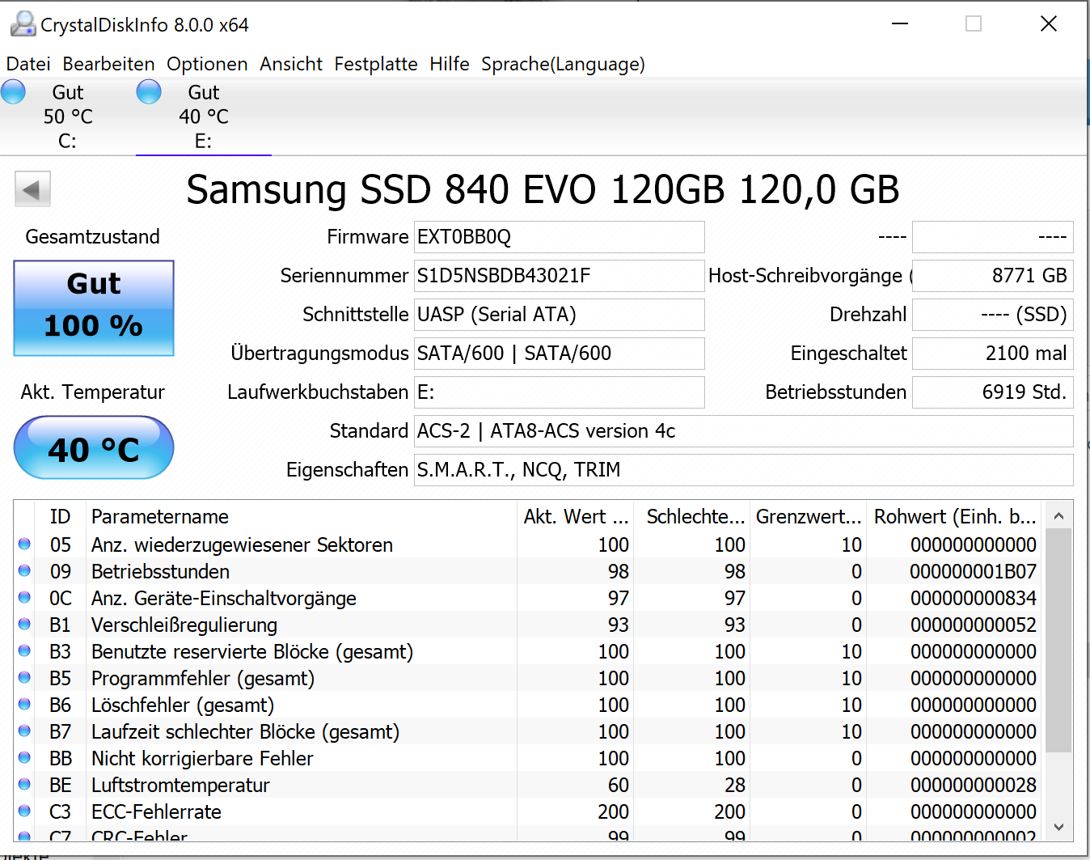This screenshot has width=1090, height=860.
Task: Select row ECC-Fehlerrate
Action: (529, 811)
